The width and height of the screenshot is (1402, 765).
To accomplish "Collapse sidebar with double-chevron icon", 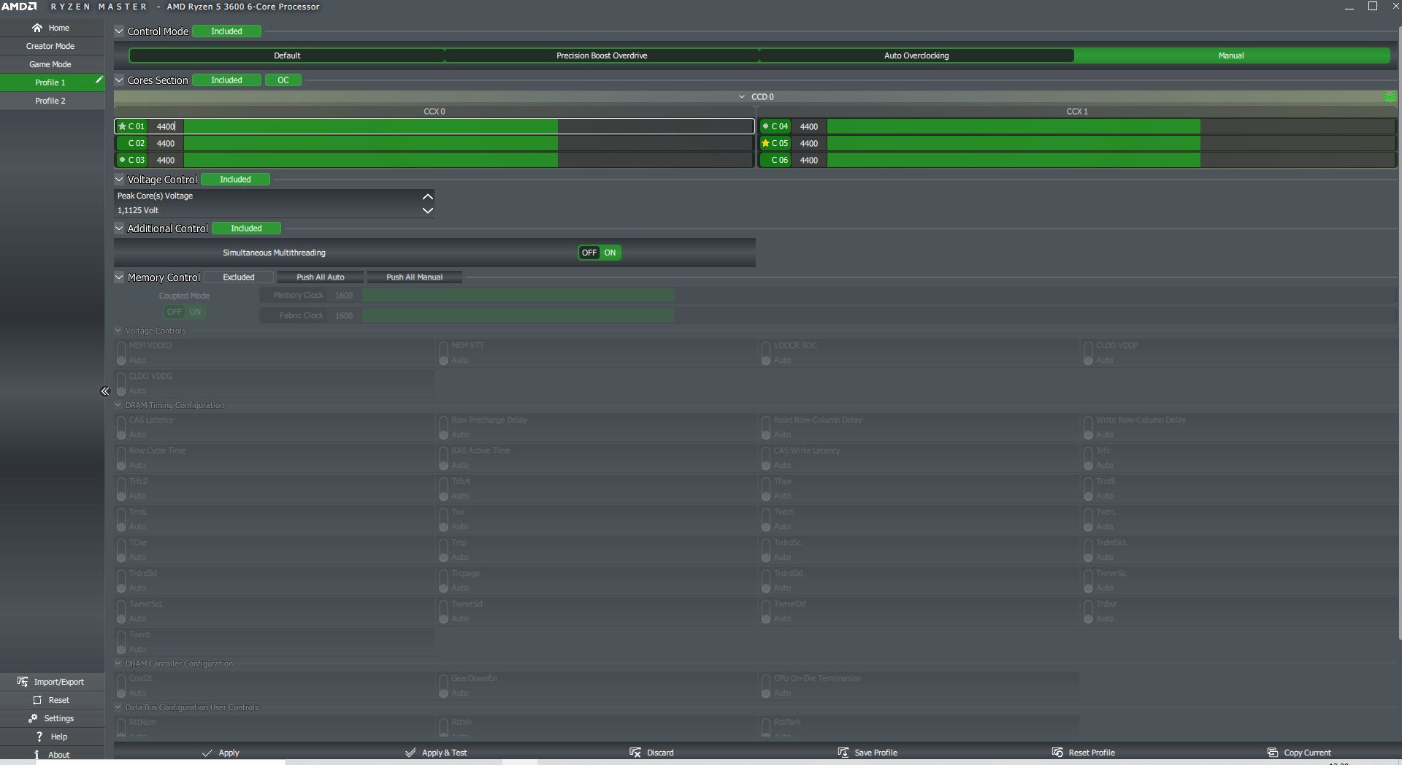I will coord(105,391).
